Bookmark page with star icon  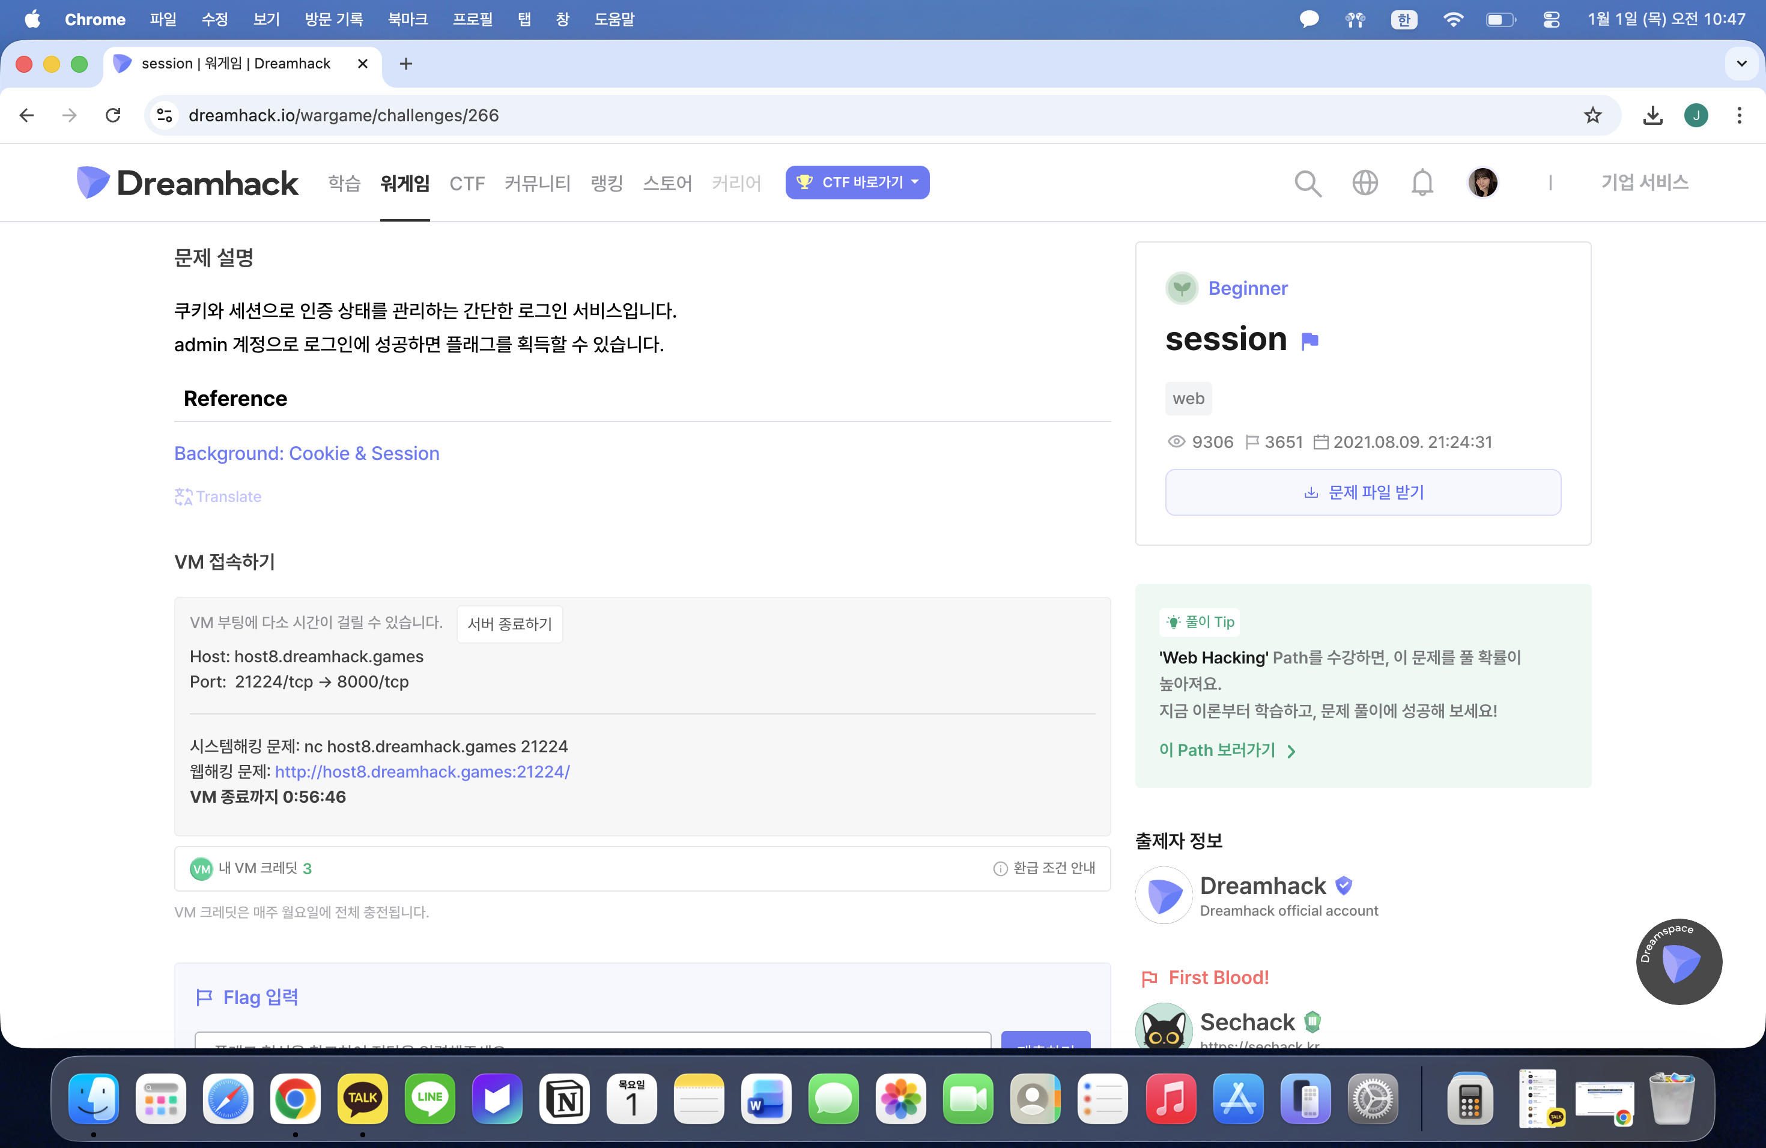coord(1592,115)
